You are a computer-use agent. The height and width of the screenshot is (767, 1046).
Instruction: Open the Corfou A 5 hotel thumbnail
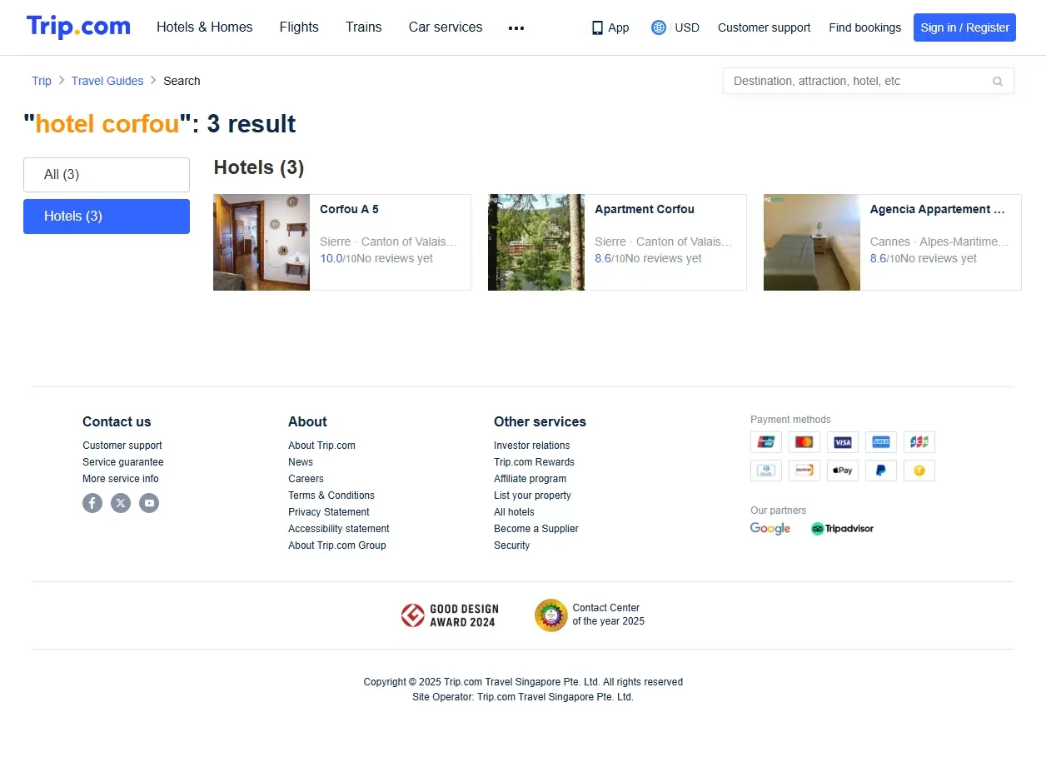pyautogui.click(x=261, y=242)
